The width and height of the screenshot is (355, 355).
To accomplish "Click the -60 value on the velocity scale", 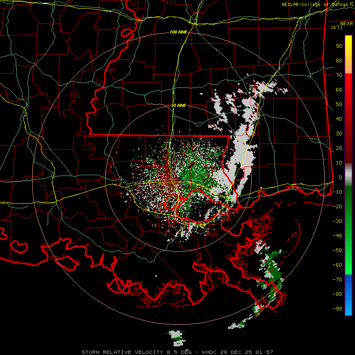I will click(337, 265).
